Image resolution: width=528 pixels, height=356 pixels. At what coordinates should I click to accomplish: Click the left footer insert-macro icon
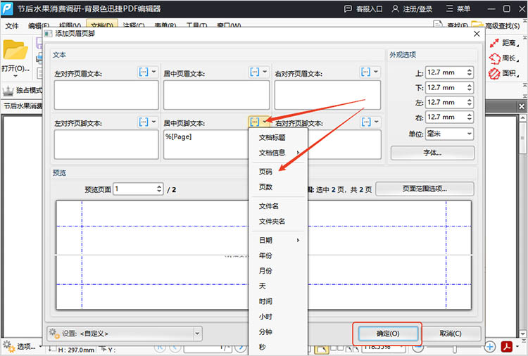coord(144,122)
